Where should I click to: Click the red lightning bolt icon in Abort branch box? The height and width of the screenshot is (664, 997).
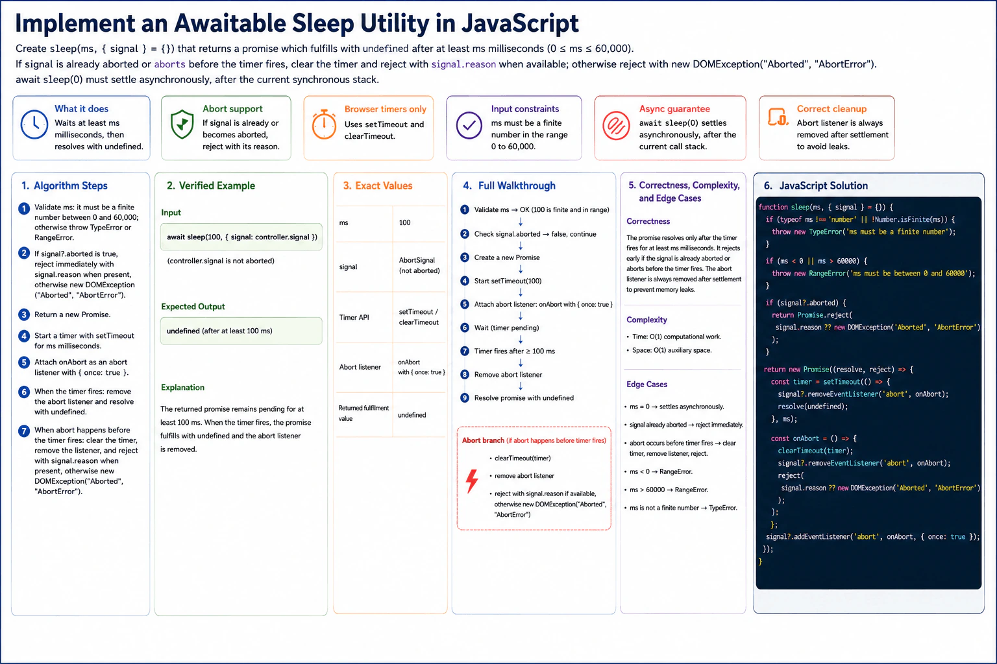472,481
